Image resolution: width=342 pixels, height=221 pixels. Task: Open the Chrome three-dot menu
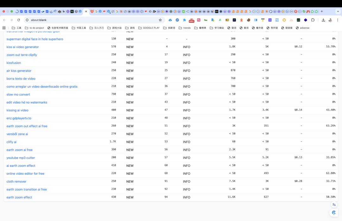338,20
